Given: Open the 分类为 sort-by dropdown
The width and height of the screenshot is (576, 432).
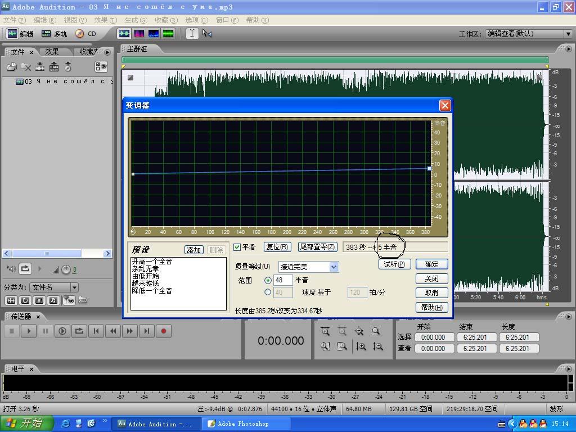Looking at the screenshot, I should coord(74,287).
